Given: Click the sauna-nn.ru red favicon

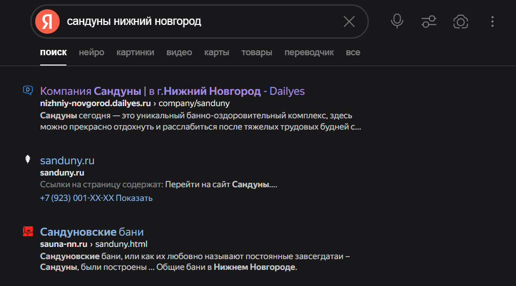Looking at the screenshot, I should 28,231.
